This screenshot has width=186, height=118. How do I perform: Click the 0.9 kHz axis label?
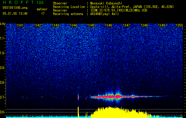pos(2,68)
